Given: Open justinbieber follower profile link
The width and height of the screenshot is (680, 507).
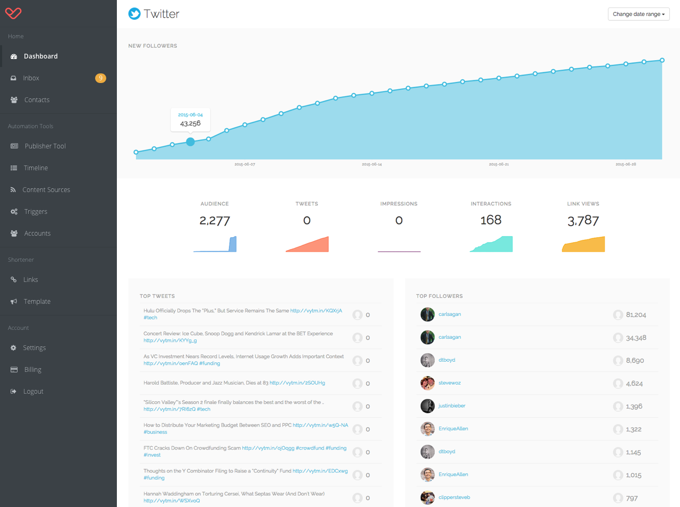Looking at the screenshot, I should point(452,406).
